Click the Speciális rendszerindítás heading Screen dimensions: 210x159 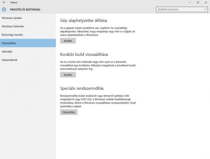coord(82,89)
